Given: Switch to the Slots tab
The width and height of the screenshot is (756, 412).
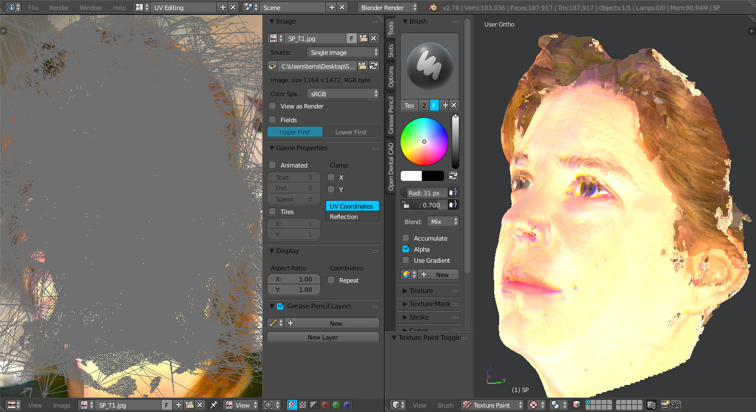Looking at the screenshot, I should (391, 50).
